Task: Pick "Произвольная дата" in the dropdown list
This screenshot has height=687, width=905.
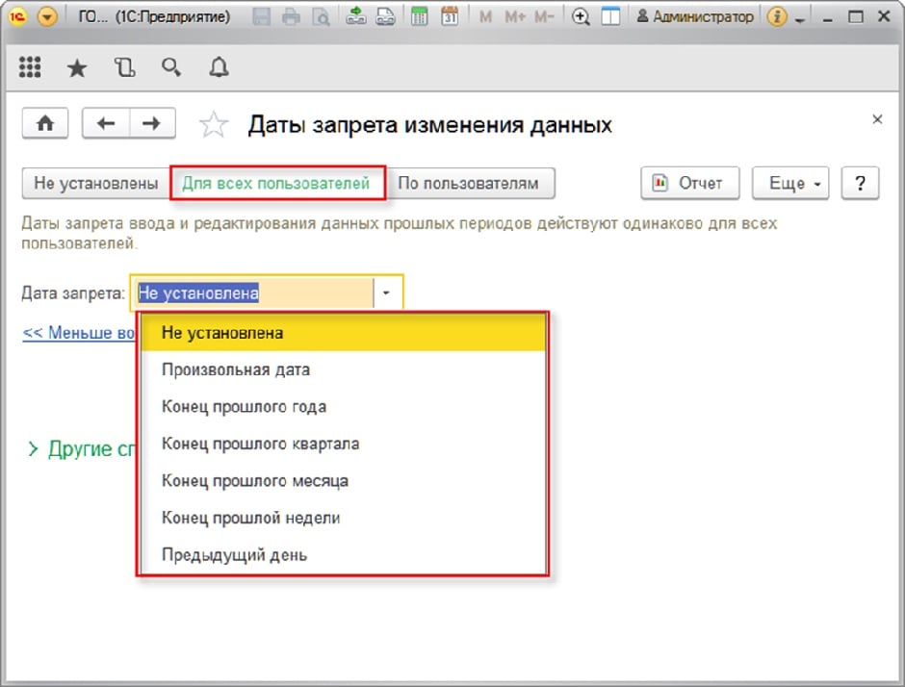Action: [x=236, y=369]
